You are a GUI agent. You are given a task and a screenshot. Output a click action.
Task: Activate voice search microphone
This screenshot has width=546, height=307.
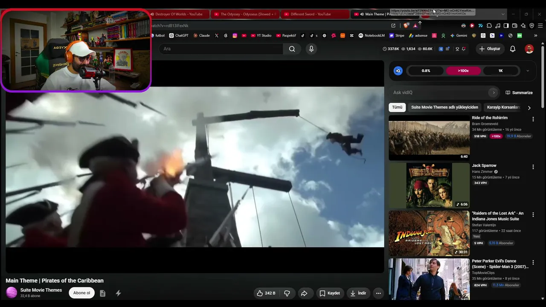(311, 49)
